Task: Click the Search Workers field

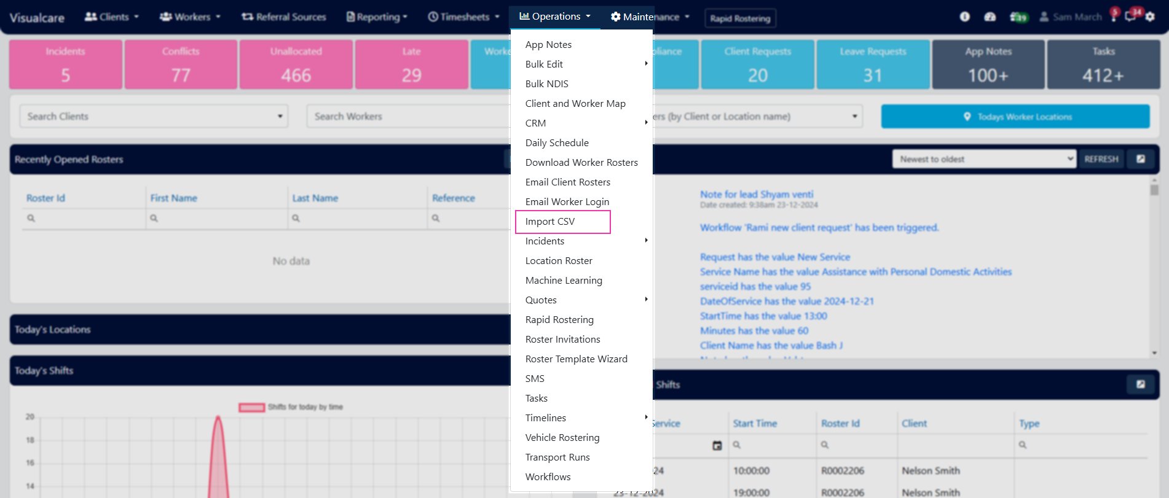Action: pos(409,116)
